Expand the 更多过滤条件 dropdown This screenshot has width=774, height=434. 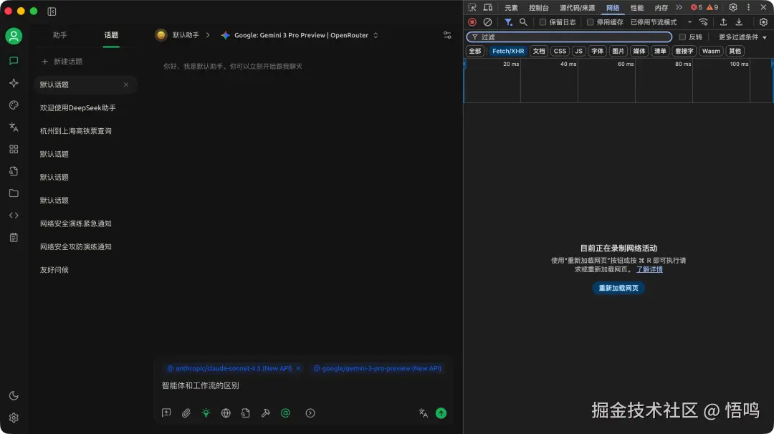[x=742, y=37]
